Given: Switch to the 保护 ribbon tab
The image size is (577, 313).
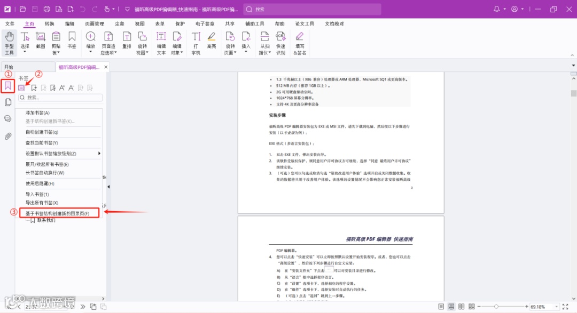Looking at the screenshot, I should (x=180, y=23).
